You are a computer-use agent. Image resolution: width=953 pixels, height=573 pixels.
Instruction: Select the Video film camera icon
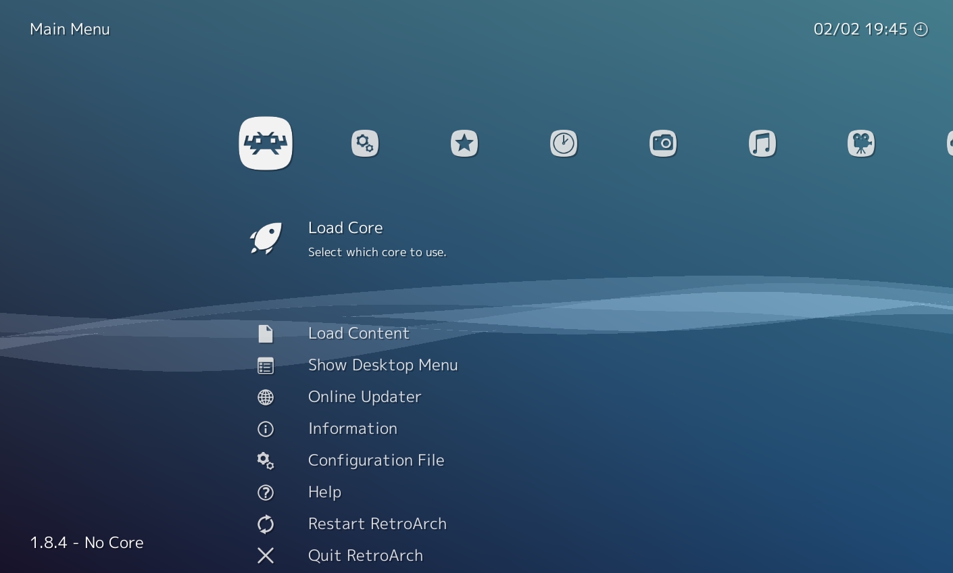pyautogui.click(x=861, y=143)
